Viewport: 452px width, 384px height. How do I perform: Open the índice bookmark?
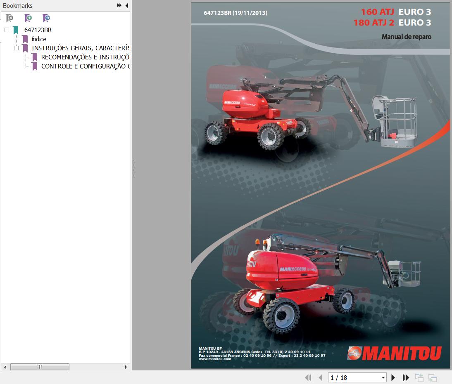39,39
